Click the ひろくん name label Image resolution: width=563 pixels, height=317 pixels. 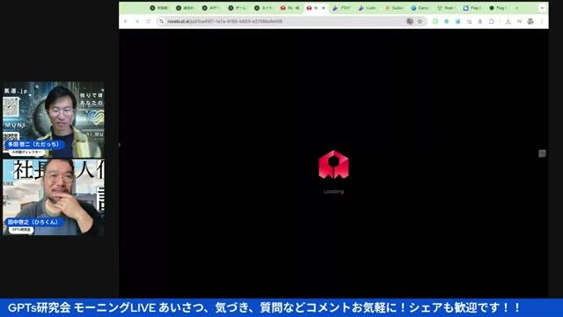33,222
